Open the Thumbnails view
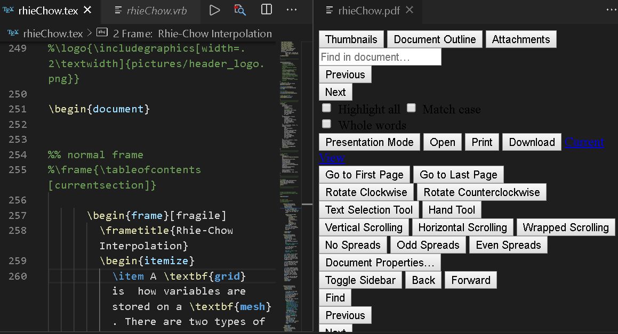Image resolution: width=618 pixels, height=334 pixels. (x=351, y=39)
